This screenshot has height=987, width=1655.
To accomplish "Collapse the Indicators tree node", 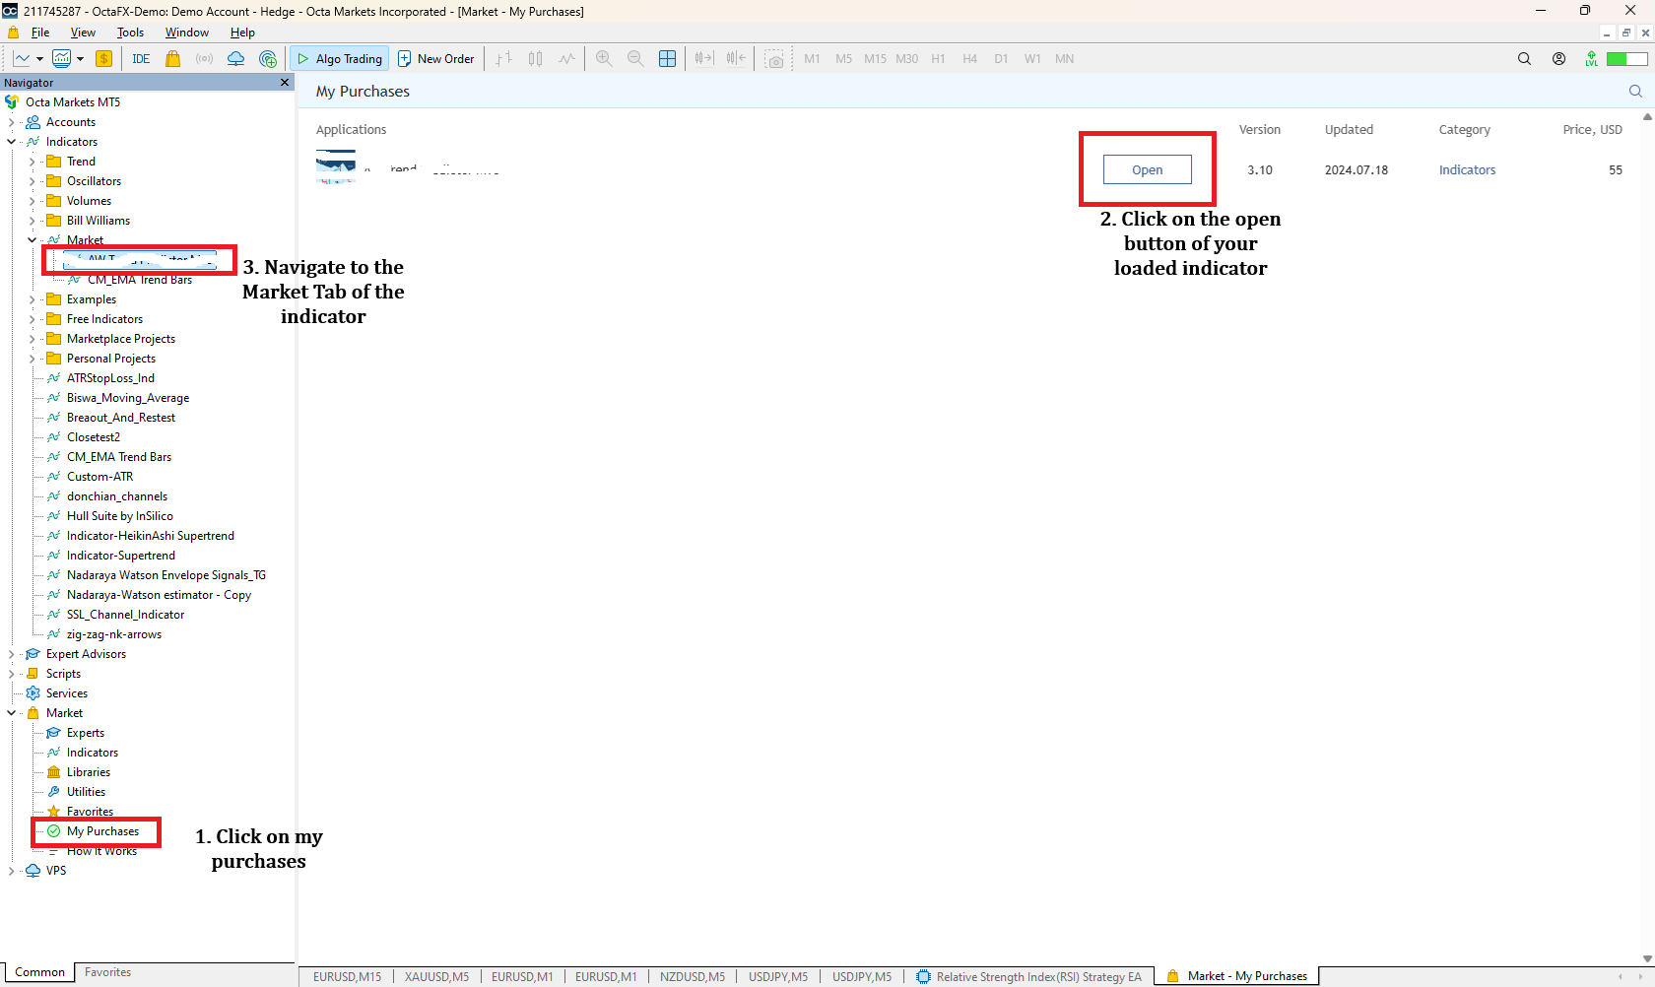I will pos(11,142).
